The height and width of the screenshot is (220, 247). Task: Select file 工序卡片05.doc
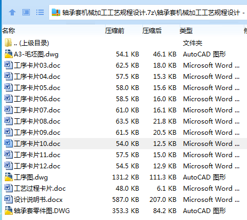coord(37,88)
